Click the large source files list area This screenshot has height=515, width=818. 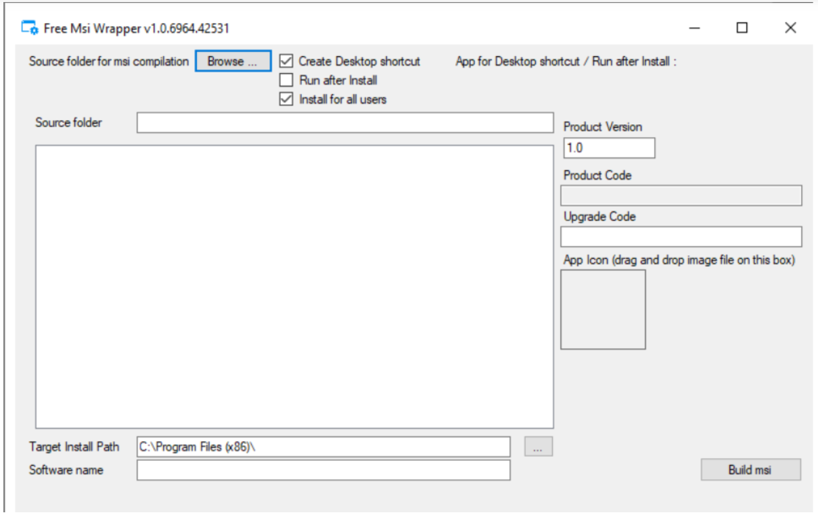pyautogui.click(x=294, y=287)
